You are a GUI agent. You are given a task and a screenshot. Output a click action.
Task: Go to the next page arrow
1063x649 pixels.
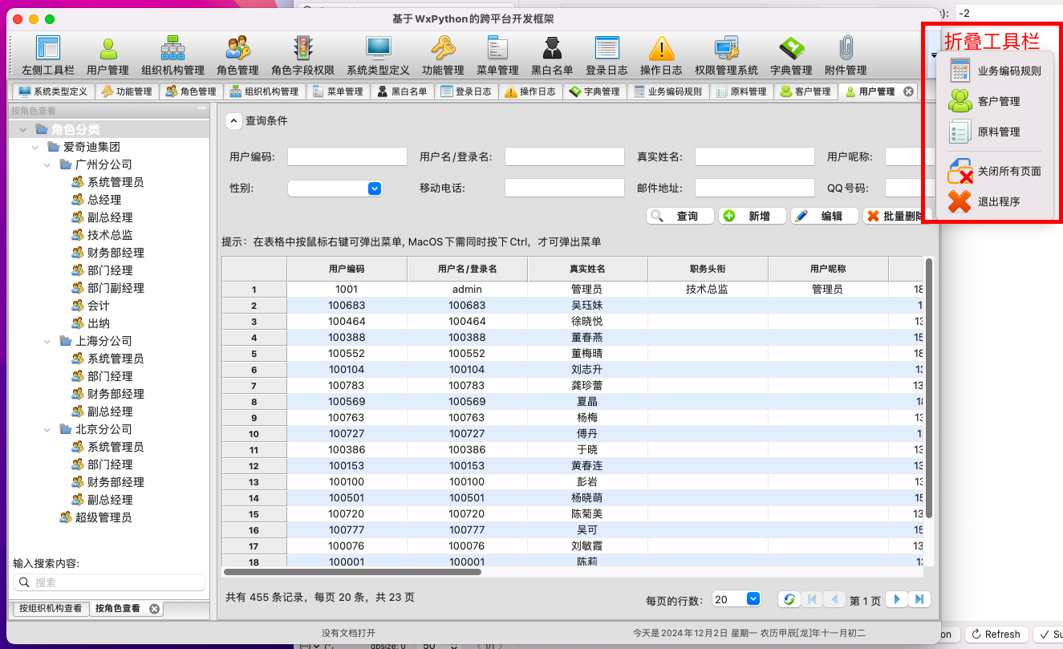click(897, 599)
